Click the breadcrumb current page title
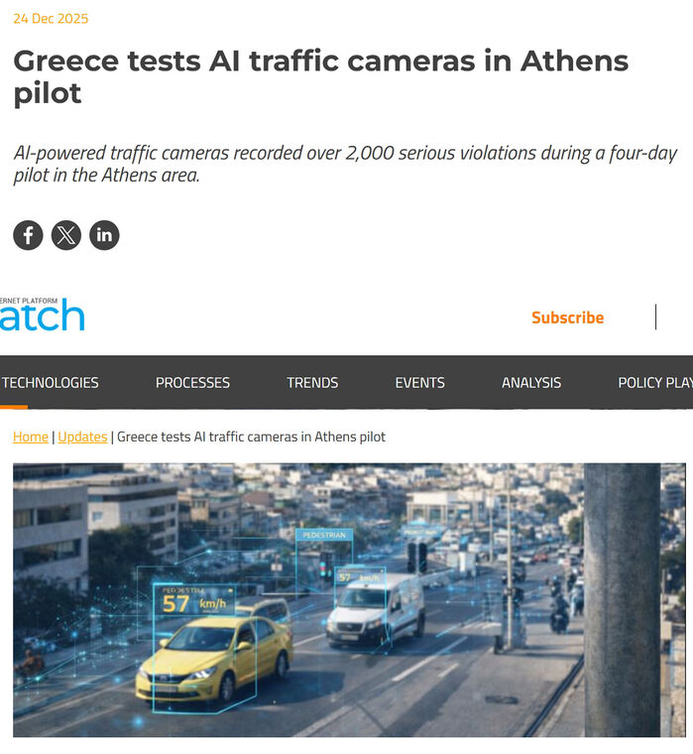This screenshot has width=693, height=754. (x=252, y=437)
